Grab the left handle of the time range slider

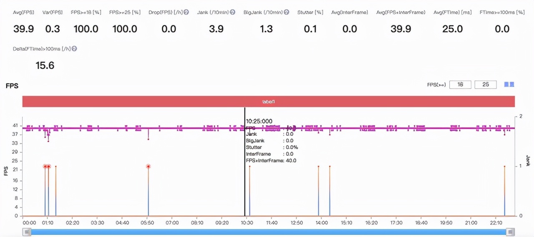[x=27, y=232]
